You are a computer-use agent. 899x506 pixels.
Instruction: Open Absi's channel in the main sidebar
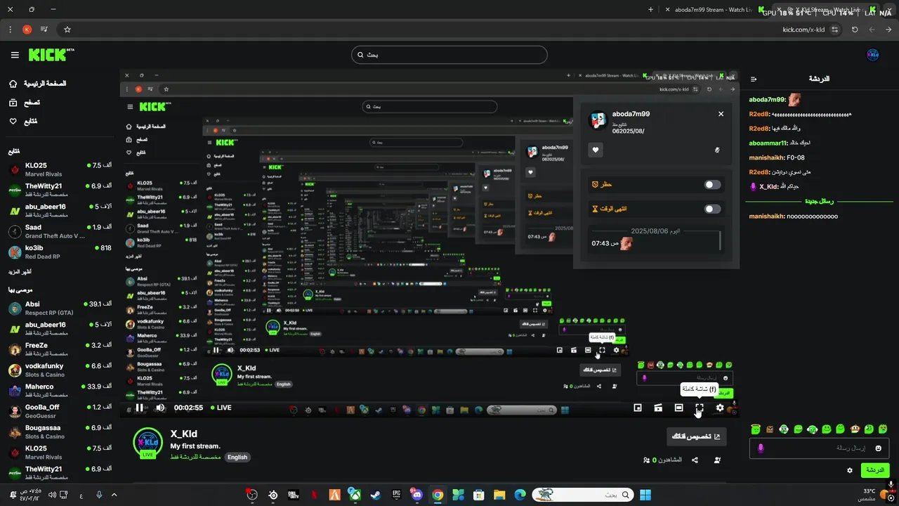[60, 308]
